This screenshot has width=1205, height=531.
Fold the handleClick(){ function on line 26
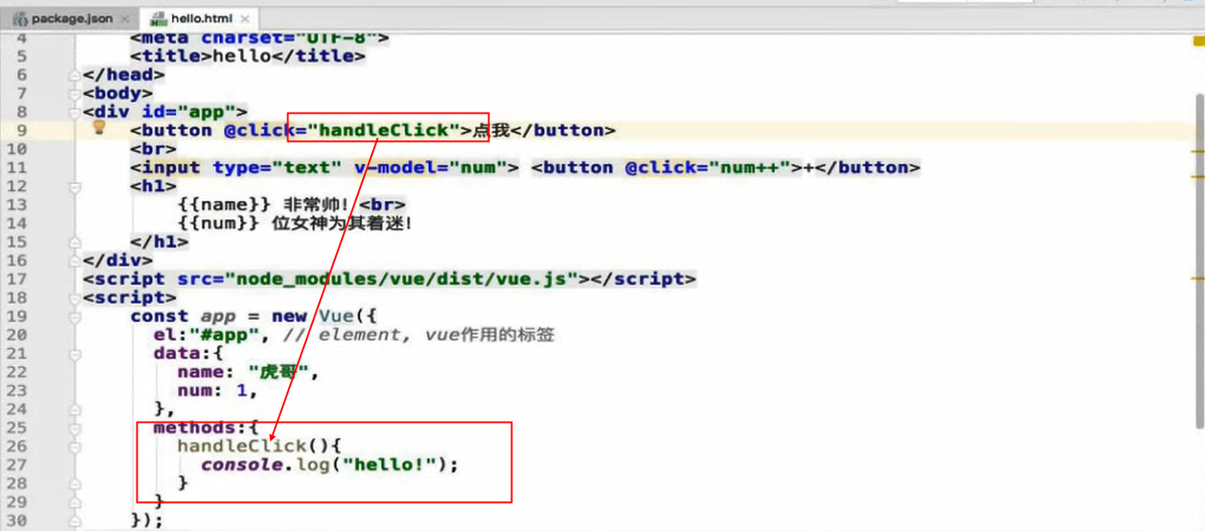75,446
